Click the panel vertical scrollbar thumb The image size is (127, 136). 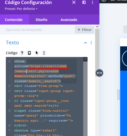pyautogui.click(x=97, y=52)
